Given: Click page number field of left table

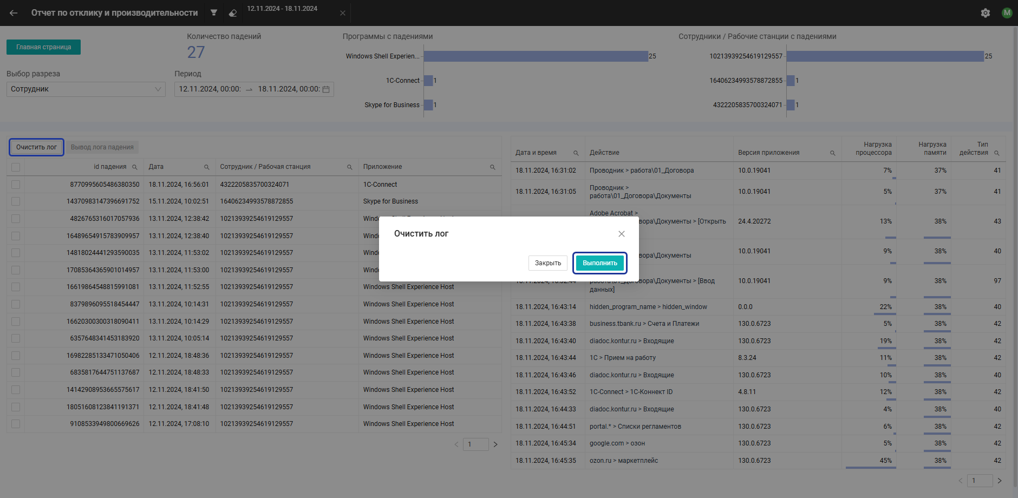Looking at the screenshot, I should pyautogui.click(x=476, y=444).
